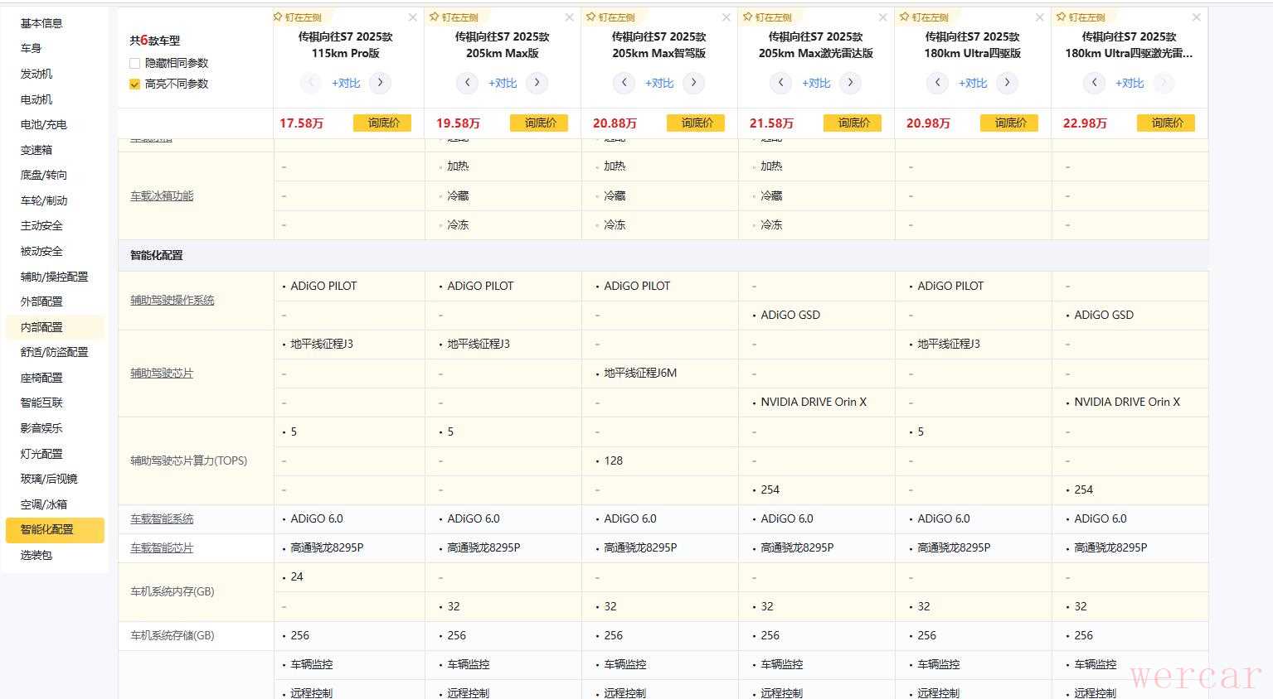
Task: Go to 选装包 section
Action: click(36, 555)
